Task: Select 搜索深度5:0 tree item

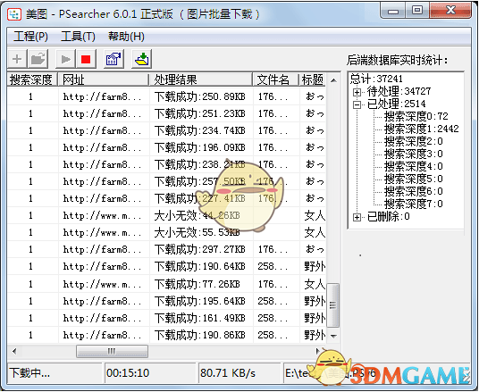Action: (x=414, y=179)
